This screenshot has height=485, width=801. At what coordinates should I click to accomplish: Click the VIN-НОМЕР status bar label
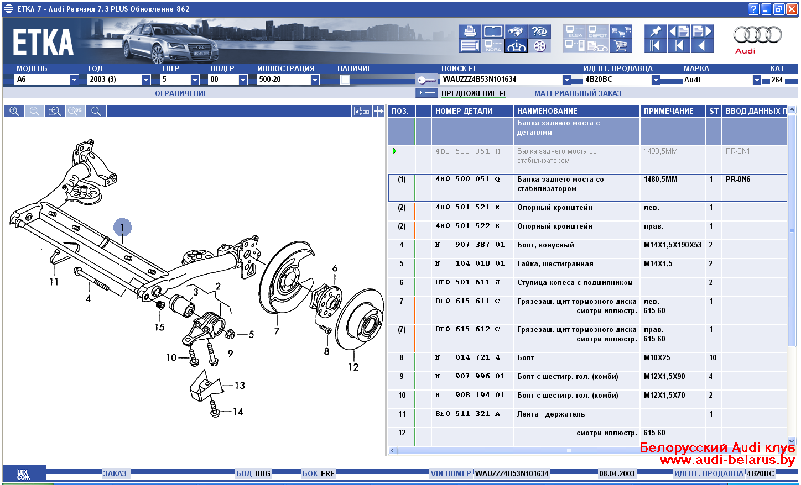(451, 473)
